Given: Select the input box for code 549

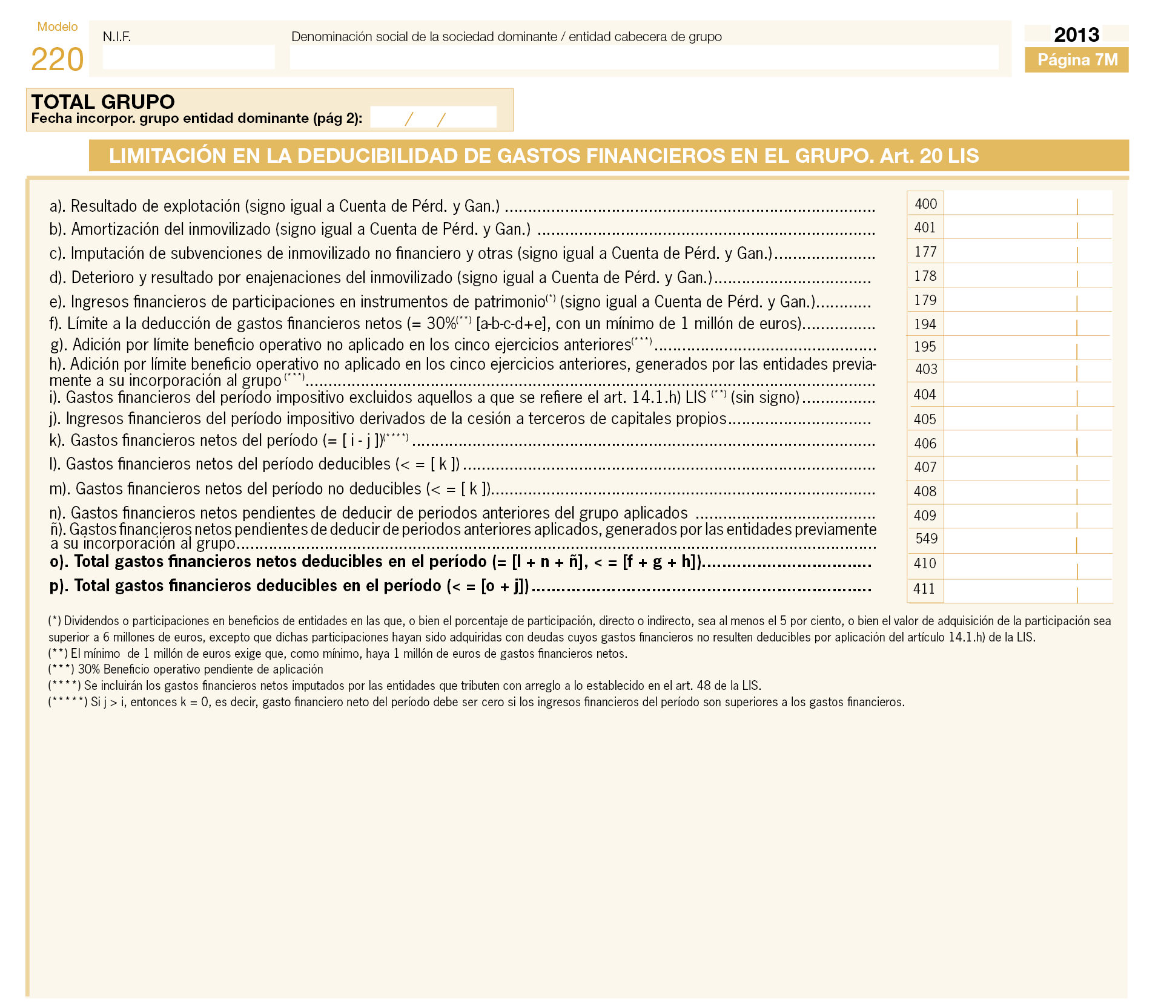Looking at the screenshot, I should 1028,540.
